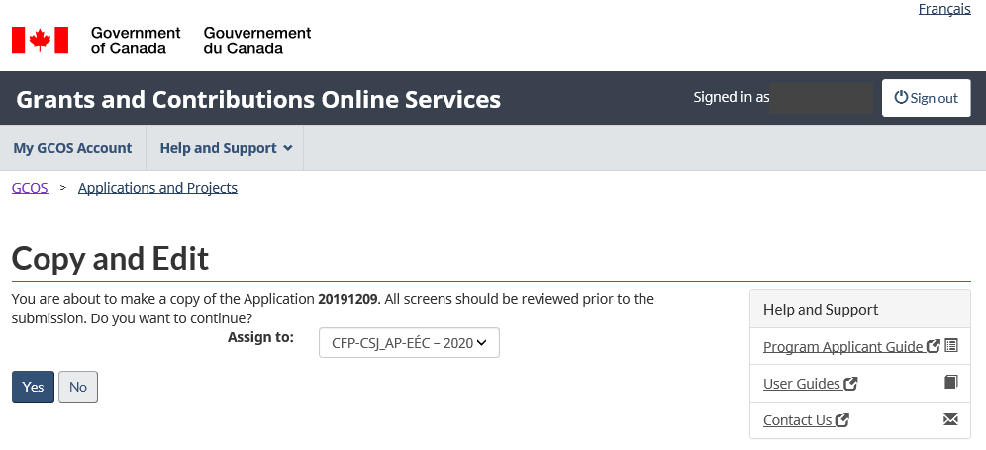Click external-link icon beside Contact Us
The width and height of the screenshot is (986, 450).
coord(842,420)
